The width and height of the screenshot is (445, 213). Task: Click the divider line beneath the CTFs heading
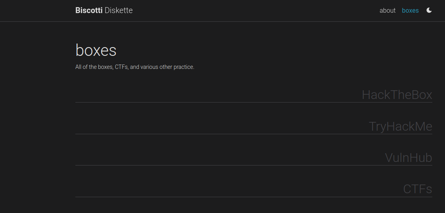254,197
